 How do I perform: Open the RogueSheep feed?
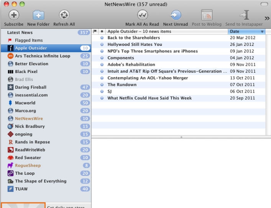tap(46, 166)
